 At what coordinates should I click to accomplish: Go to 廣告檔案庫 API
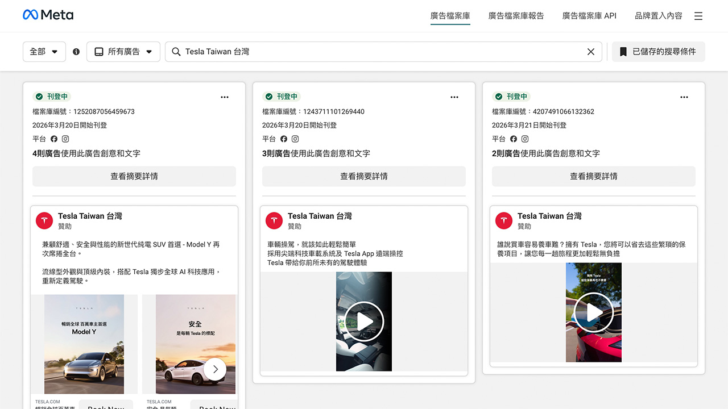[589, 16]
